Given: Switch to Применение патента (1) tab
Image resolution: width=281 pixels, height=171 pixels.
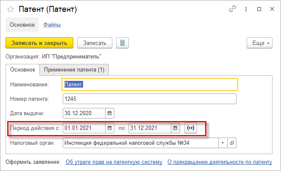Looking at the screenshot, I should [x=74, y=69].
